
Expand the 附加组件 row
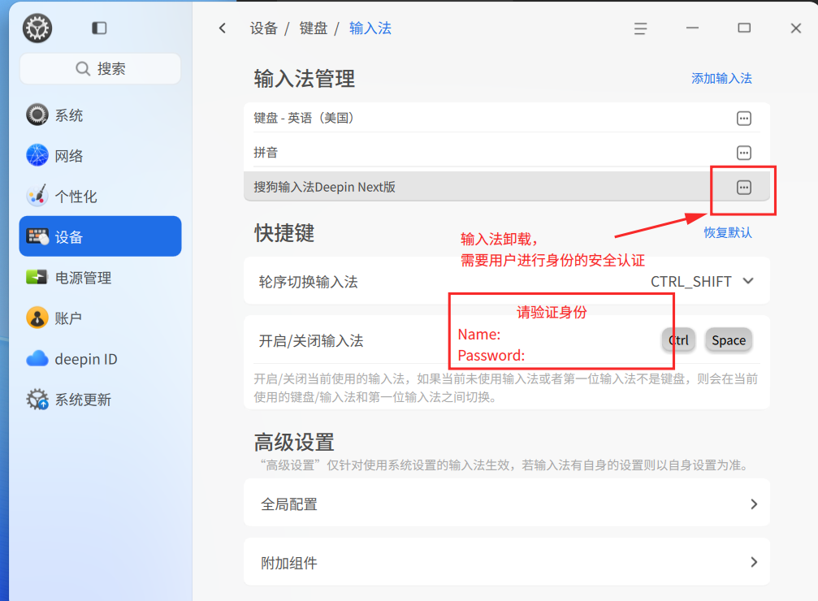click(x=507, y=562)
